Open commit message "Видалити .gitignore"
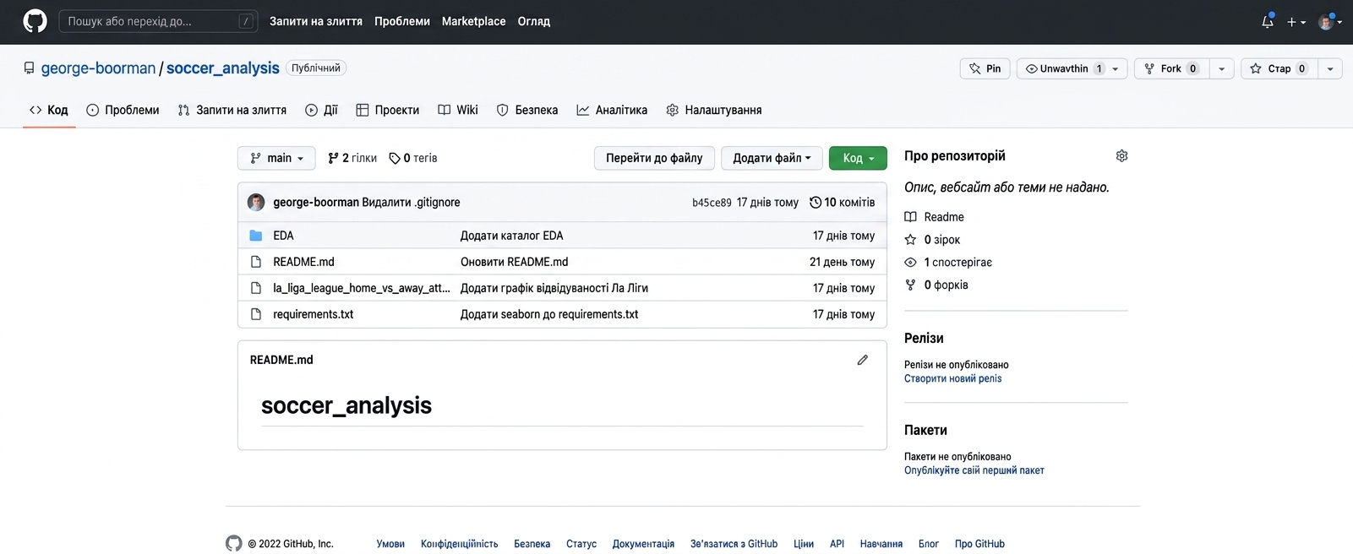This screenshot has height=554, width=1353. [x=411, y=202]
